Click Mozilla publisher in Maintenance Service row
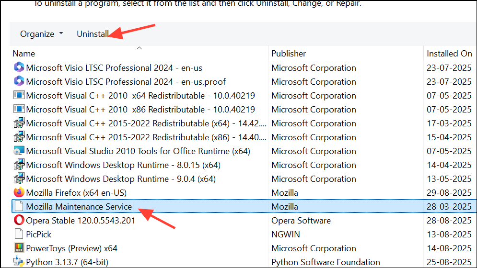 [285, 207]
